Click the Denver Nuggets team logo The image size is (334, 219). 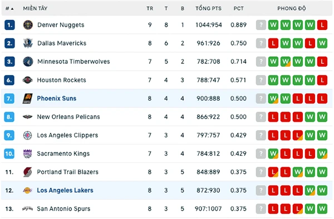point(28,25)
